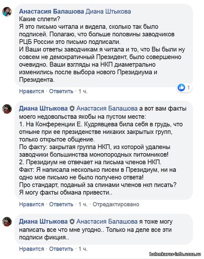Click the 1 ч. timestamp of first comment
The height and width of the screenshot is (259, 204).
(x=83, y=91)
